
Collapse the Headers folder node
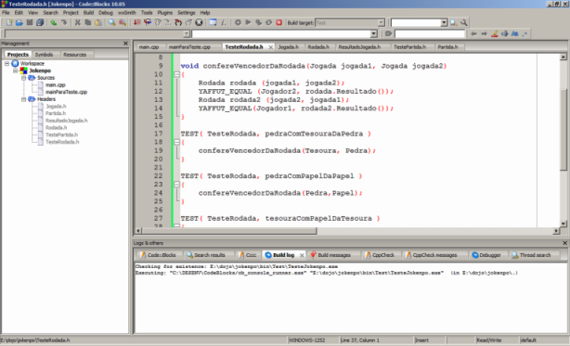point(23,99)
